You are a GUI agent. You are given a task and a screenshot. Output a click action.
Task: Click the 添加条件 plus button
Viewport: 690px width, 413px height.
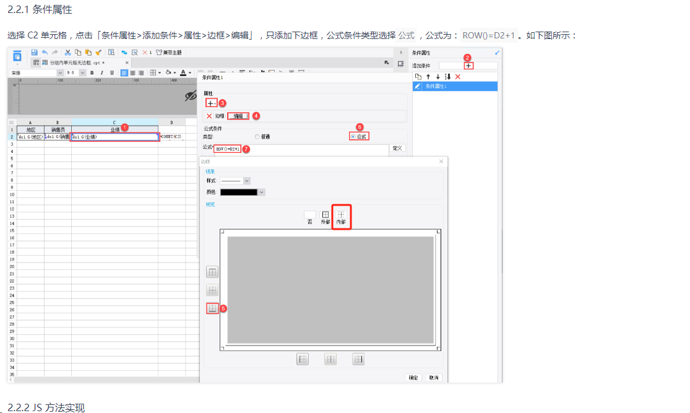[x=468, y=66]
